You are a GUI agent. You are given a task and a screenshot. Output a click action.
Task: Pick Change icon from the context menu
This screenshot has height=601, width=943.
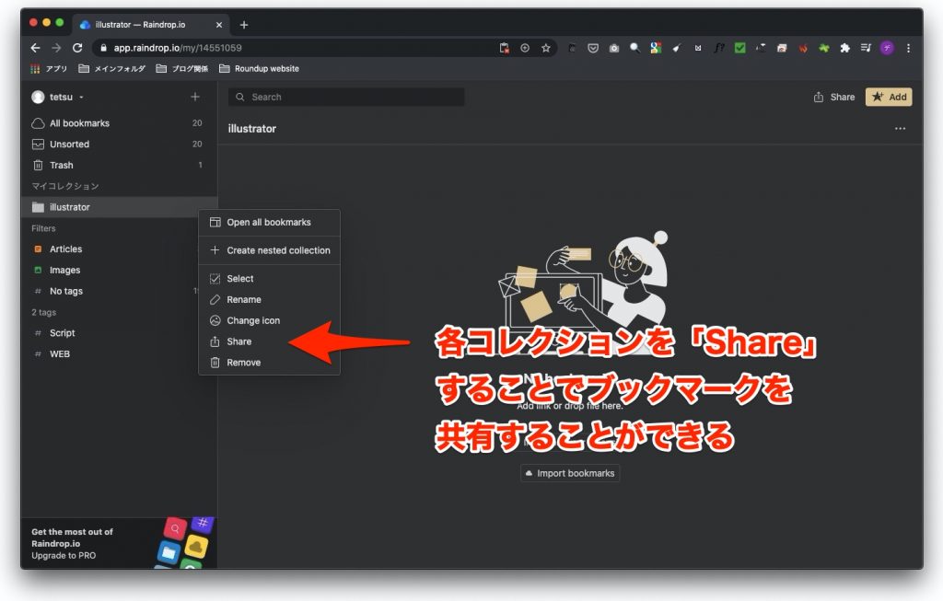coord(269,320)
